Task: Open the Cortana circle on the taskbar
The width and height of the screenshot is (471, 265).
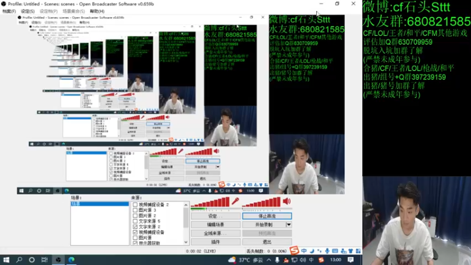Action: (x=32, y=260)
